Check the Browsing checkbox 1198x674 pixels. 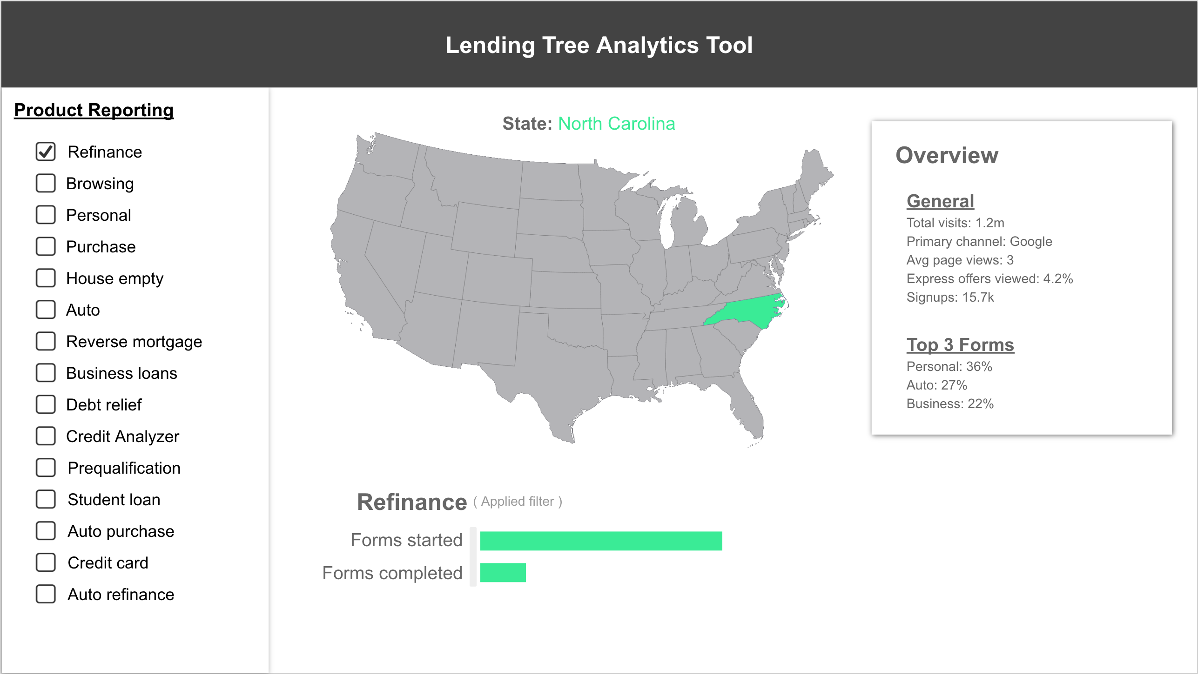tap(46, 184)
